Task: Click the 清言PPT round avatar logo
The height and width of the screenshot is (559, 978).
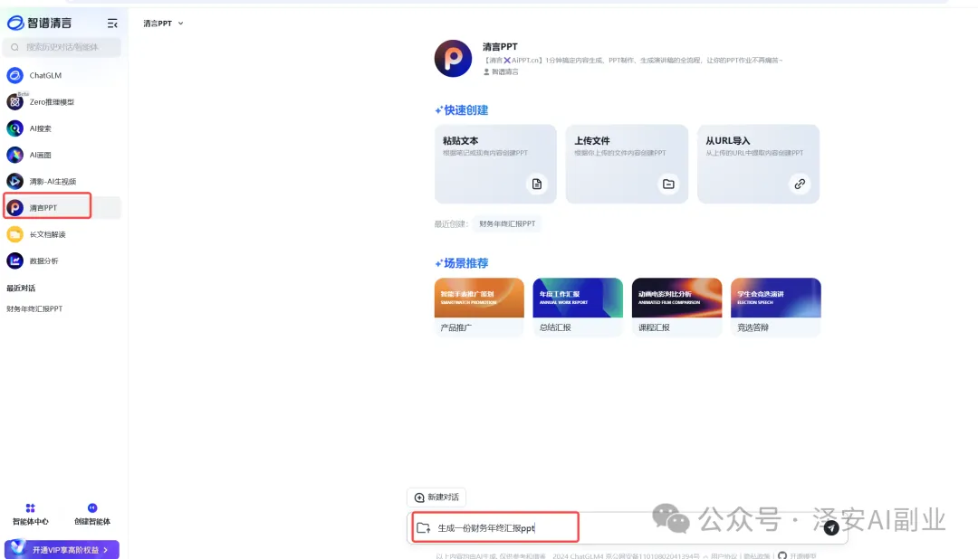Action: click(x=453, y=59)
